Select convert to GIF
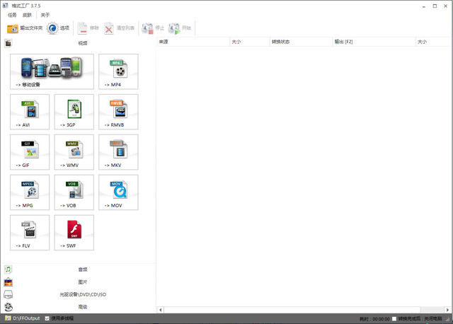 pyautogui.click(x=30, y=152)
